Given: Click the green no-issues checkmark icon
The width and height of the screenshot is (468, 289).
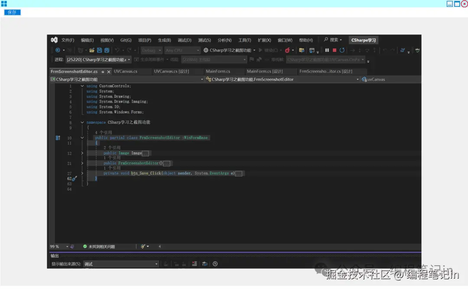Looking at the screenshot, I should (x=85, y=247).
